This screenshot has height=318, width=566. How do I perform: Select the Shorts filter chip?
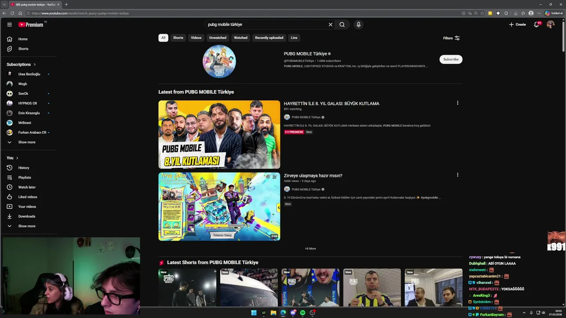178,38
